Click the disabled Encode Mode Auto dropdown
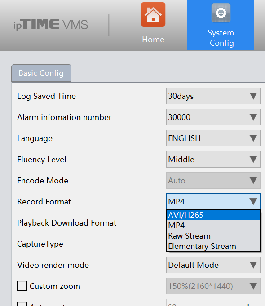 pos(213,180)
